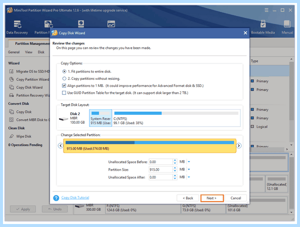Click the blue help question mark icon
Screen dimensions: 300x227
[56, 198]
